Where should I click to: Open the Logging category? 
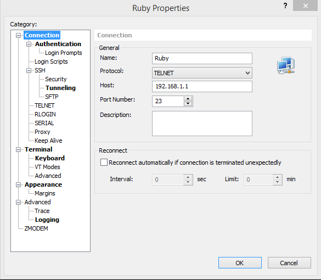coord(47,220)
